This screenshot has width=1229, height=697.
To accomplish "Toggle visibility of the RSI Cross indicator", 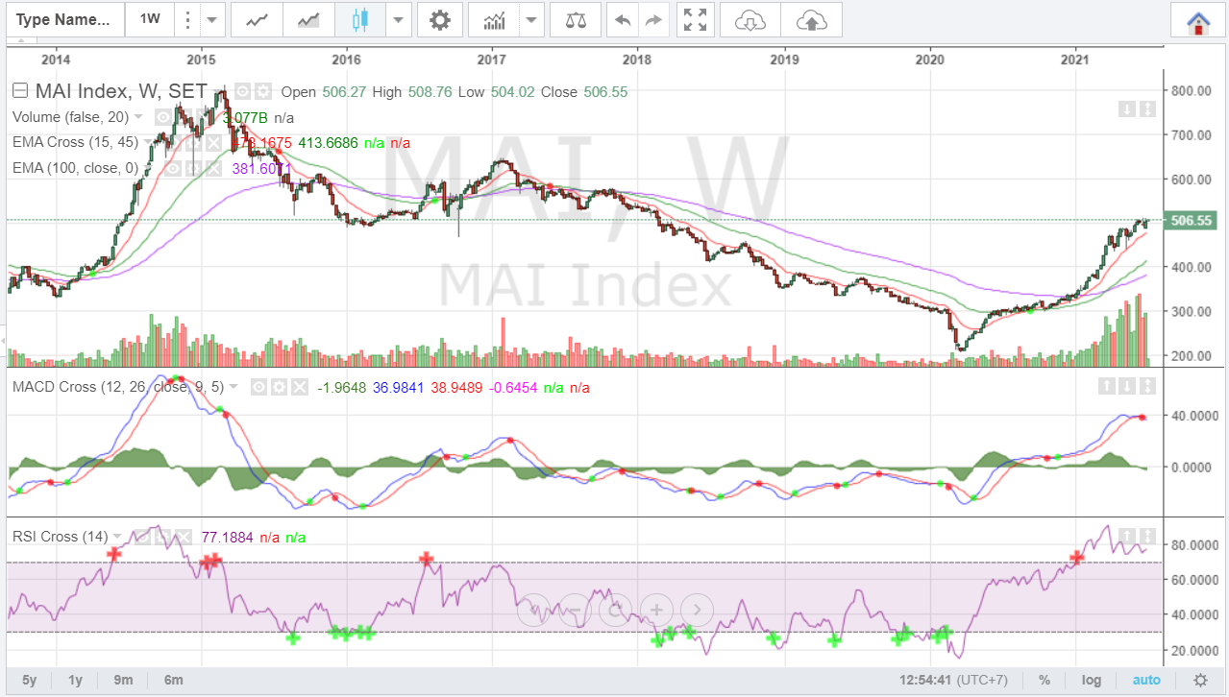I will 140,537.
